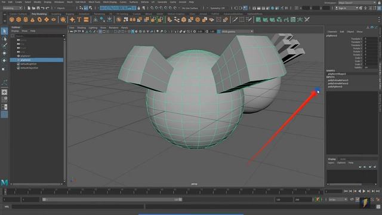Enable select by hierarchy mode
382x215 pixels.
coord(81,8)
